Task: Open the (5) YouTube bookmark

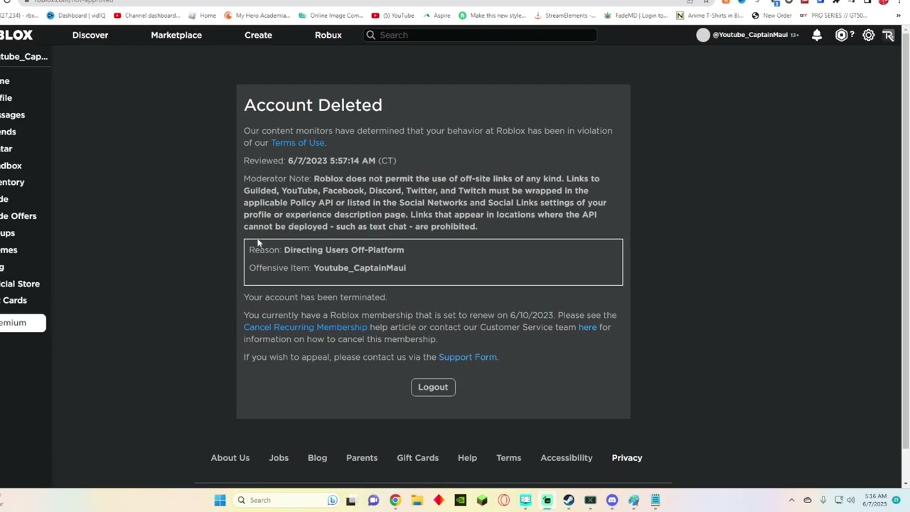Action: click(x=393, y=15)
